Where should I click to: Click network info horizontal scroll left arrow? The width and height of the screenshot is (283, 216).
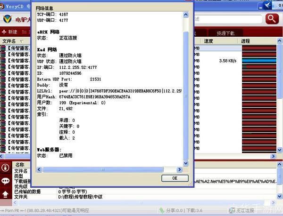click(39, 169)
